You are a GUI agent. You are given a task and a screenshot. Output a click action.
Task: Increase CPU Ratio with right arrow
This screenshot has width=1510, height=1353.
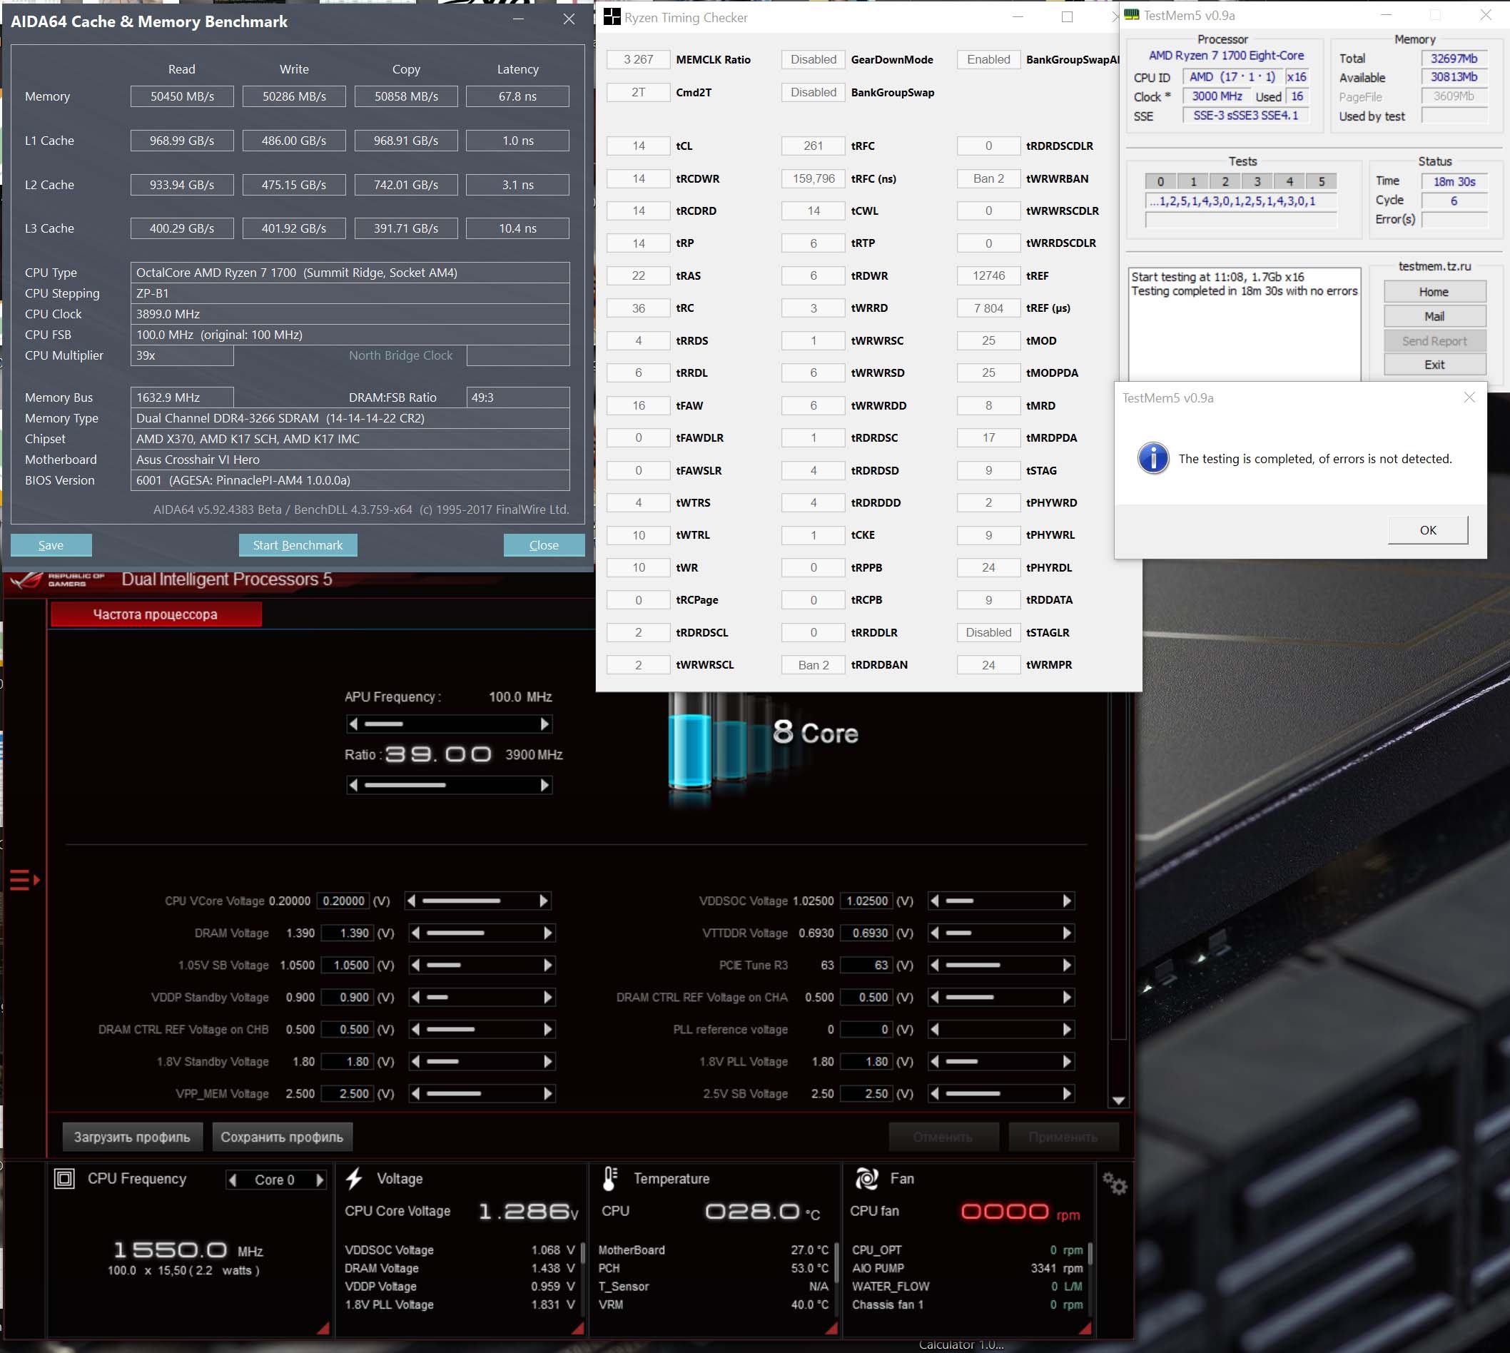point(545,785)
